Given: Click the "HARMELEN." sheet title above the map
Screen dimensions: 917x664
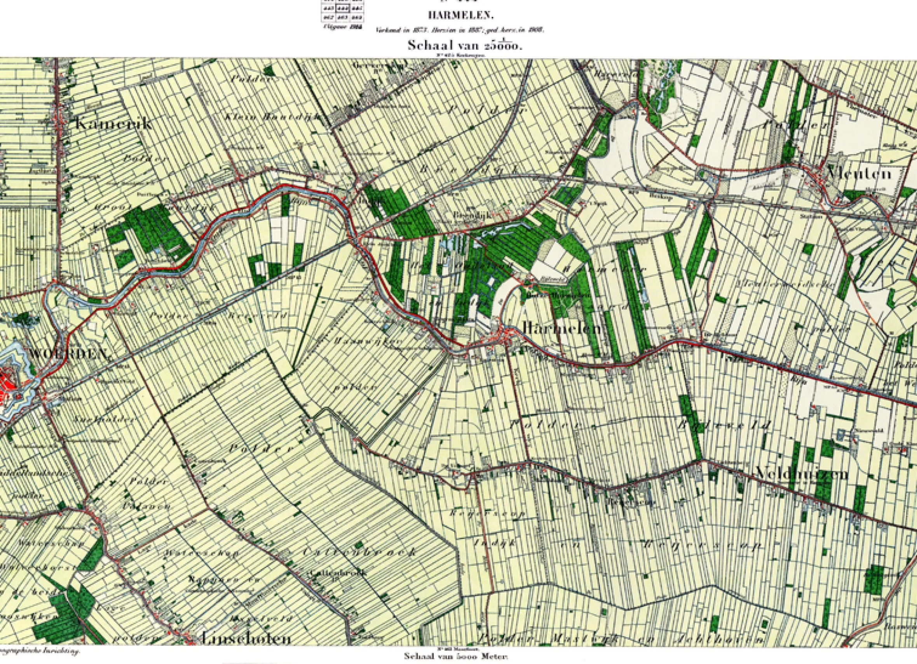Looking at the screenshot, I should click(x=461, y=16).
